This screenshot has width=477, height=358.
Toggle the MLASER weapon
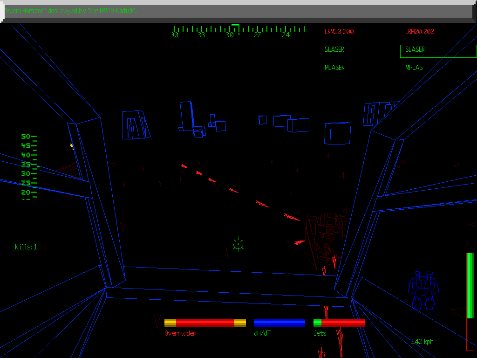334,68
